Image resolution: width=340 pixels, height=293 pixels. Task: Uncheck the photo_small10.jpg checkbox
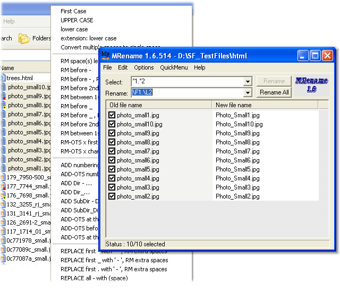click(112, 124)
